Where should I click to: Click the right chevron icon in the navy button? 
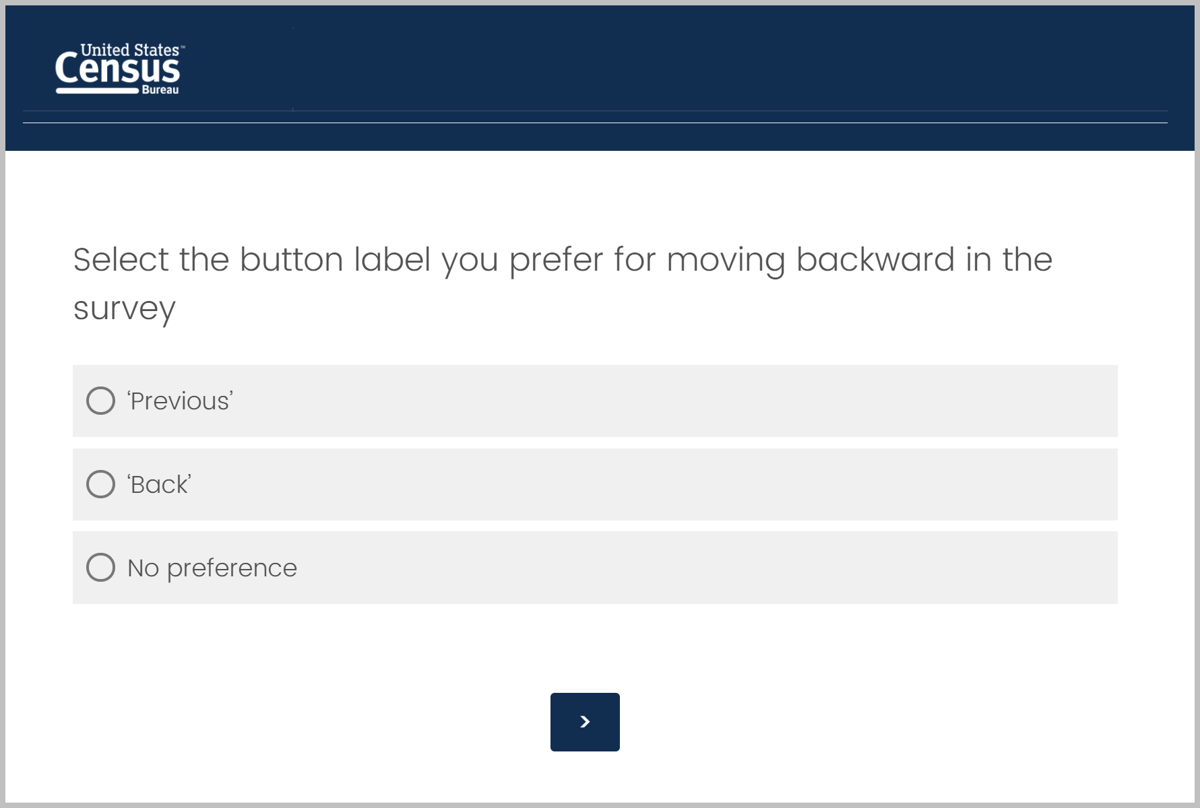pos(585,722)
